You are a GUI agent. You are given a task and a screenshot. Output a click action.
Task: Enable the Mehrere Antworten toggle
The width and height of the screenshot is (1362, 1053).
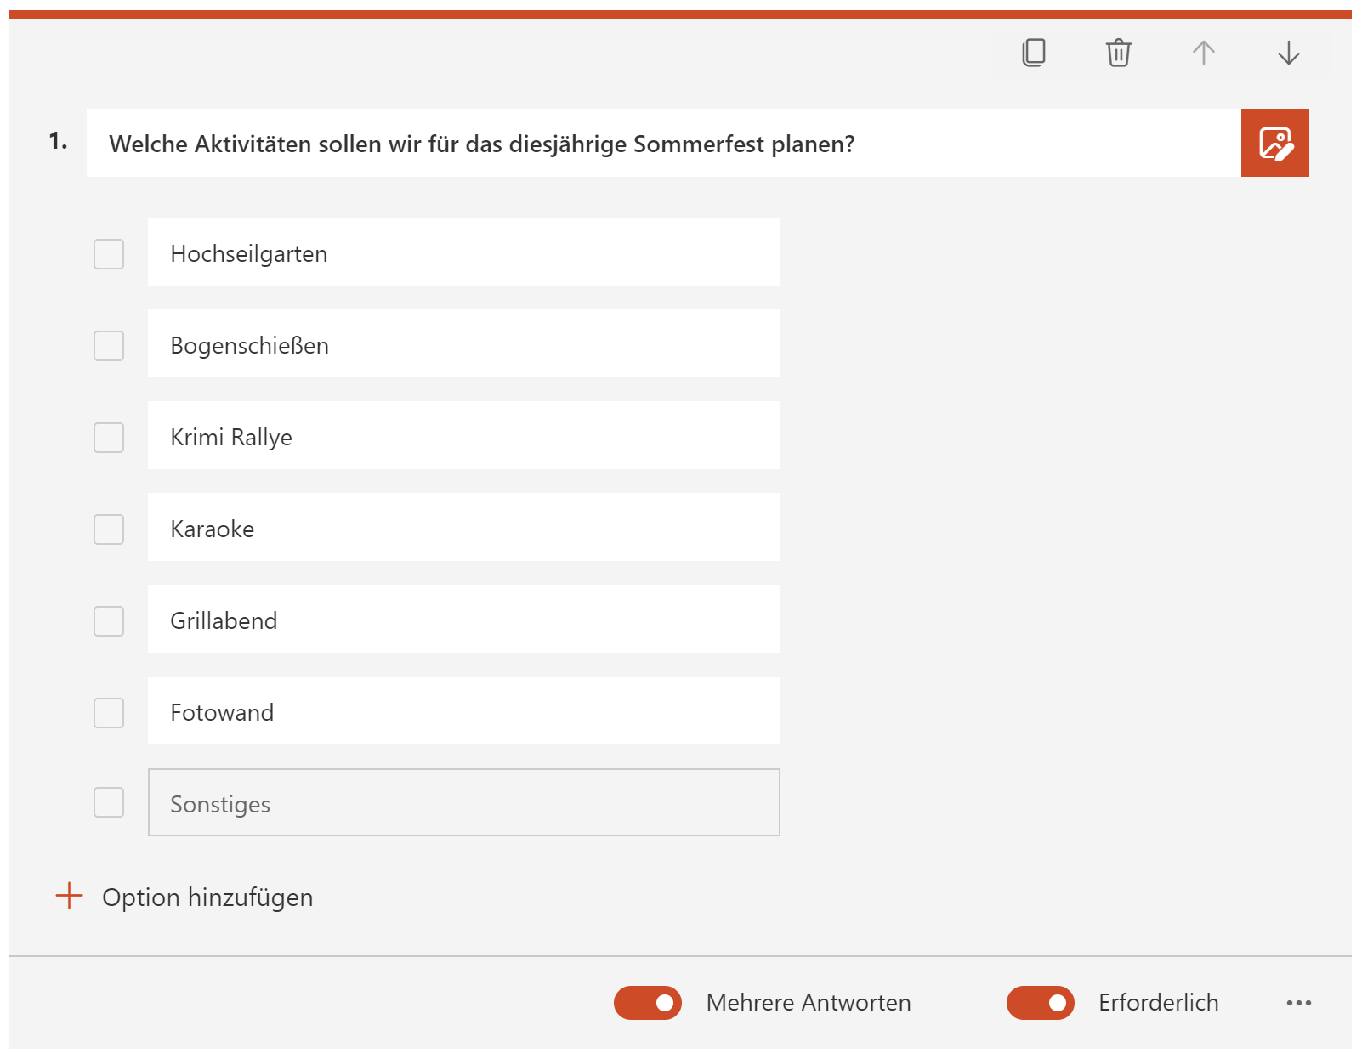(649, 1003)
